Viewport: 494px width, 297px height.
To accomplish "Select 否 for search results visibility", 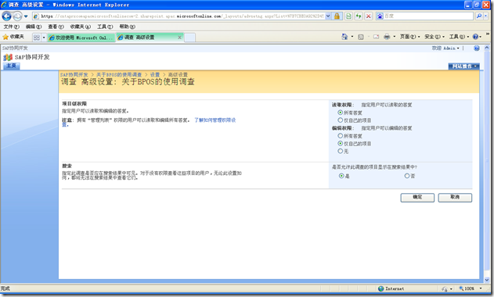I will click(x=407, y=176).
